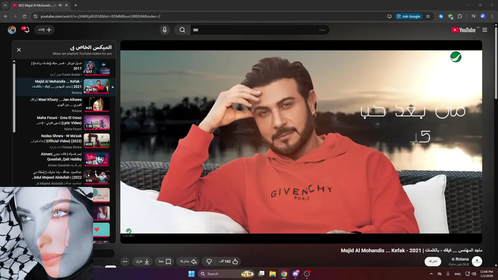Open OBS Studio from taskbar
498x280 pixels.
307,274
